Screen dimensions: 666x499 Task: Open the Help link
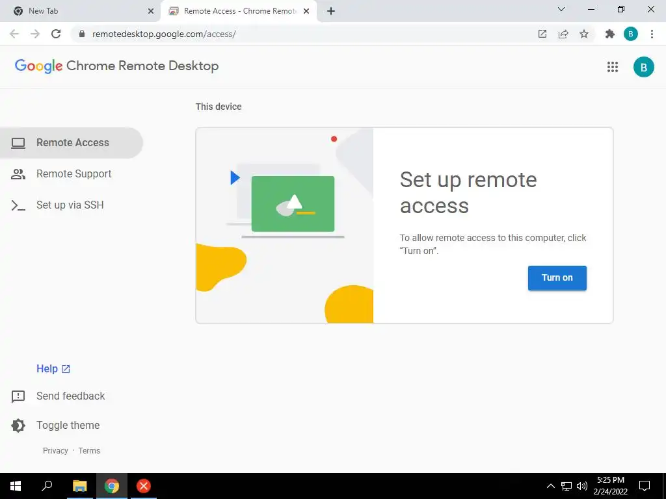tap(53, 369)
